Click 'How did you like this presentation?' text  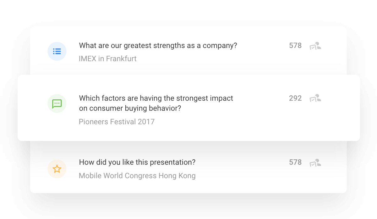point(137,162)
